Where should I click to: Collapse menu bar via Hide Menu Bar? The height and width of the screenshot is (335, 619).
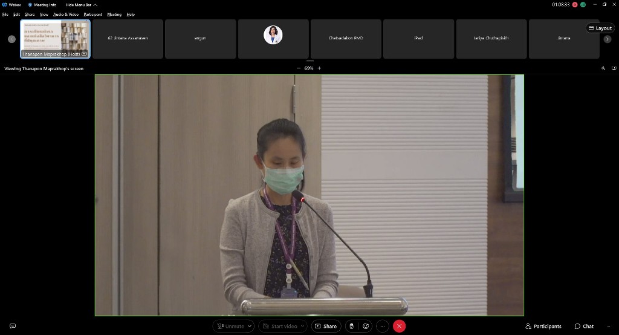[x=81, y=5]
